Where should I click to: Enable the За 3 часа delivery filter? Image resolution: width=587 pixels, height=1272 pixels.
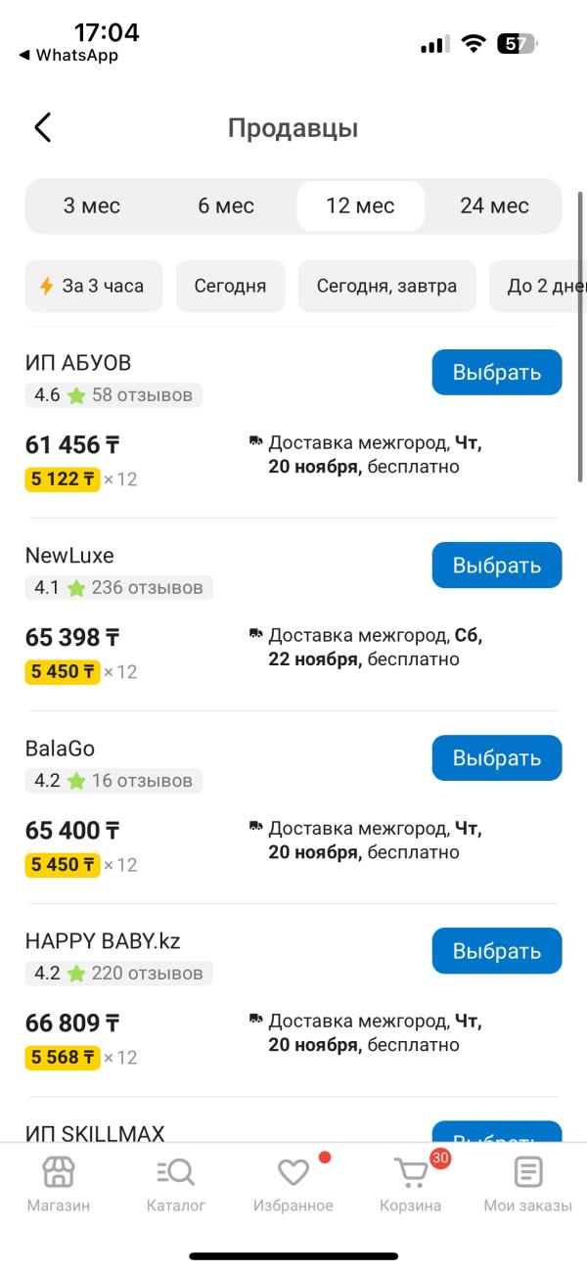[x=92, y=286]
